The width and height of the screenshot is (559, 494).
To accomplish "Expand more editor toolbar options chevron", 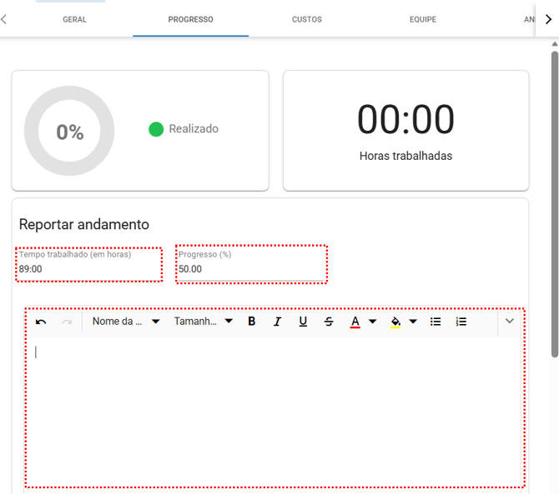I will point(510,321).
